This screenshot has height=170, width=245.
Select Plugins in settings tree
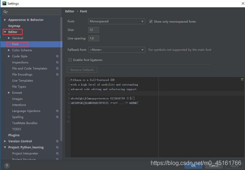[x=14, y=135]
